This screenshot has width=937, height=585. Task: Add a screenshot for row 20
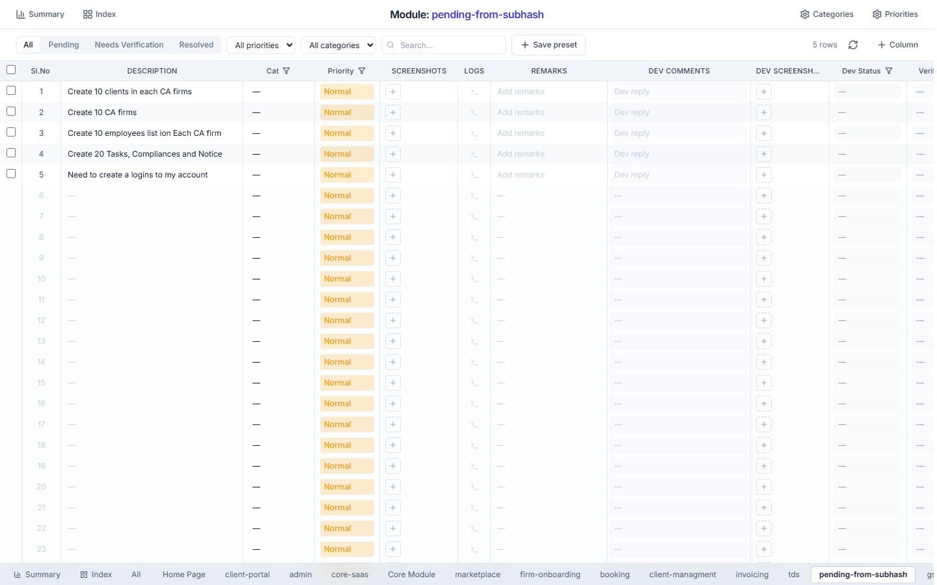pos(393,487)
